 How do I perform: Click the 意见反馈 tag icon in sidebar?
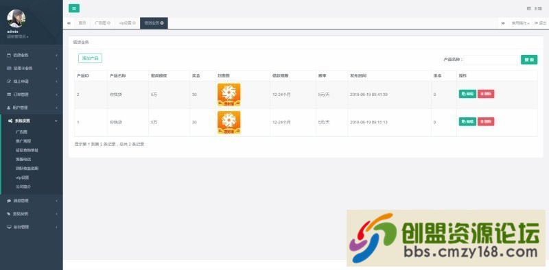(9, 214)
